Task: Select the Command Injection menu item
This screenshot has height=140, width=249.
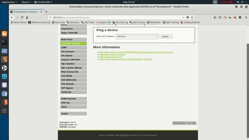Action: (74, 44)
